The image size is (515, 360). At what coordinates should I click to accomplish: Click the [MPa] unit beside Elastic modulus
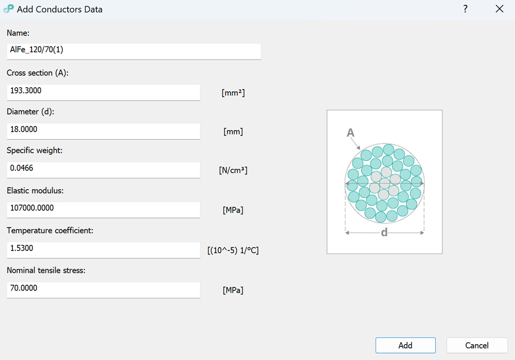coord(233,210)
